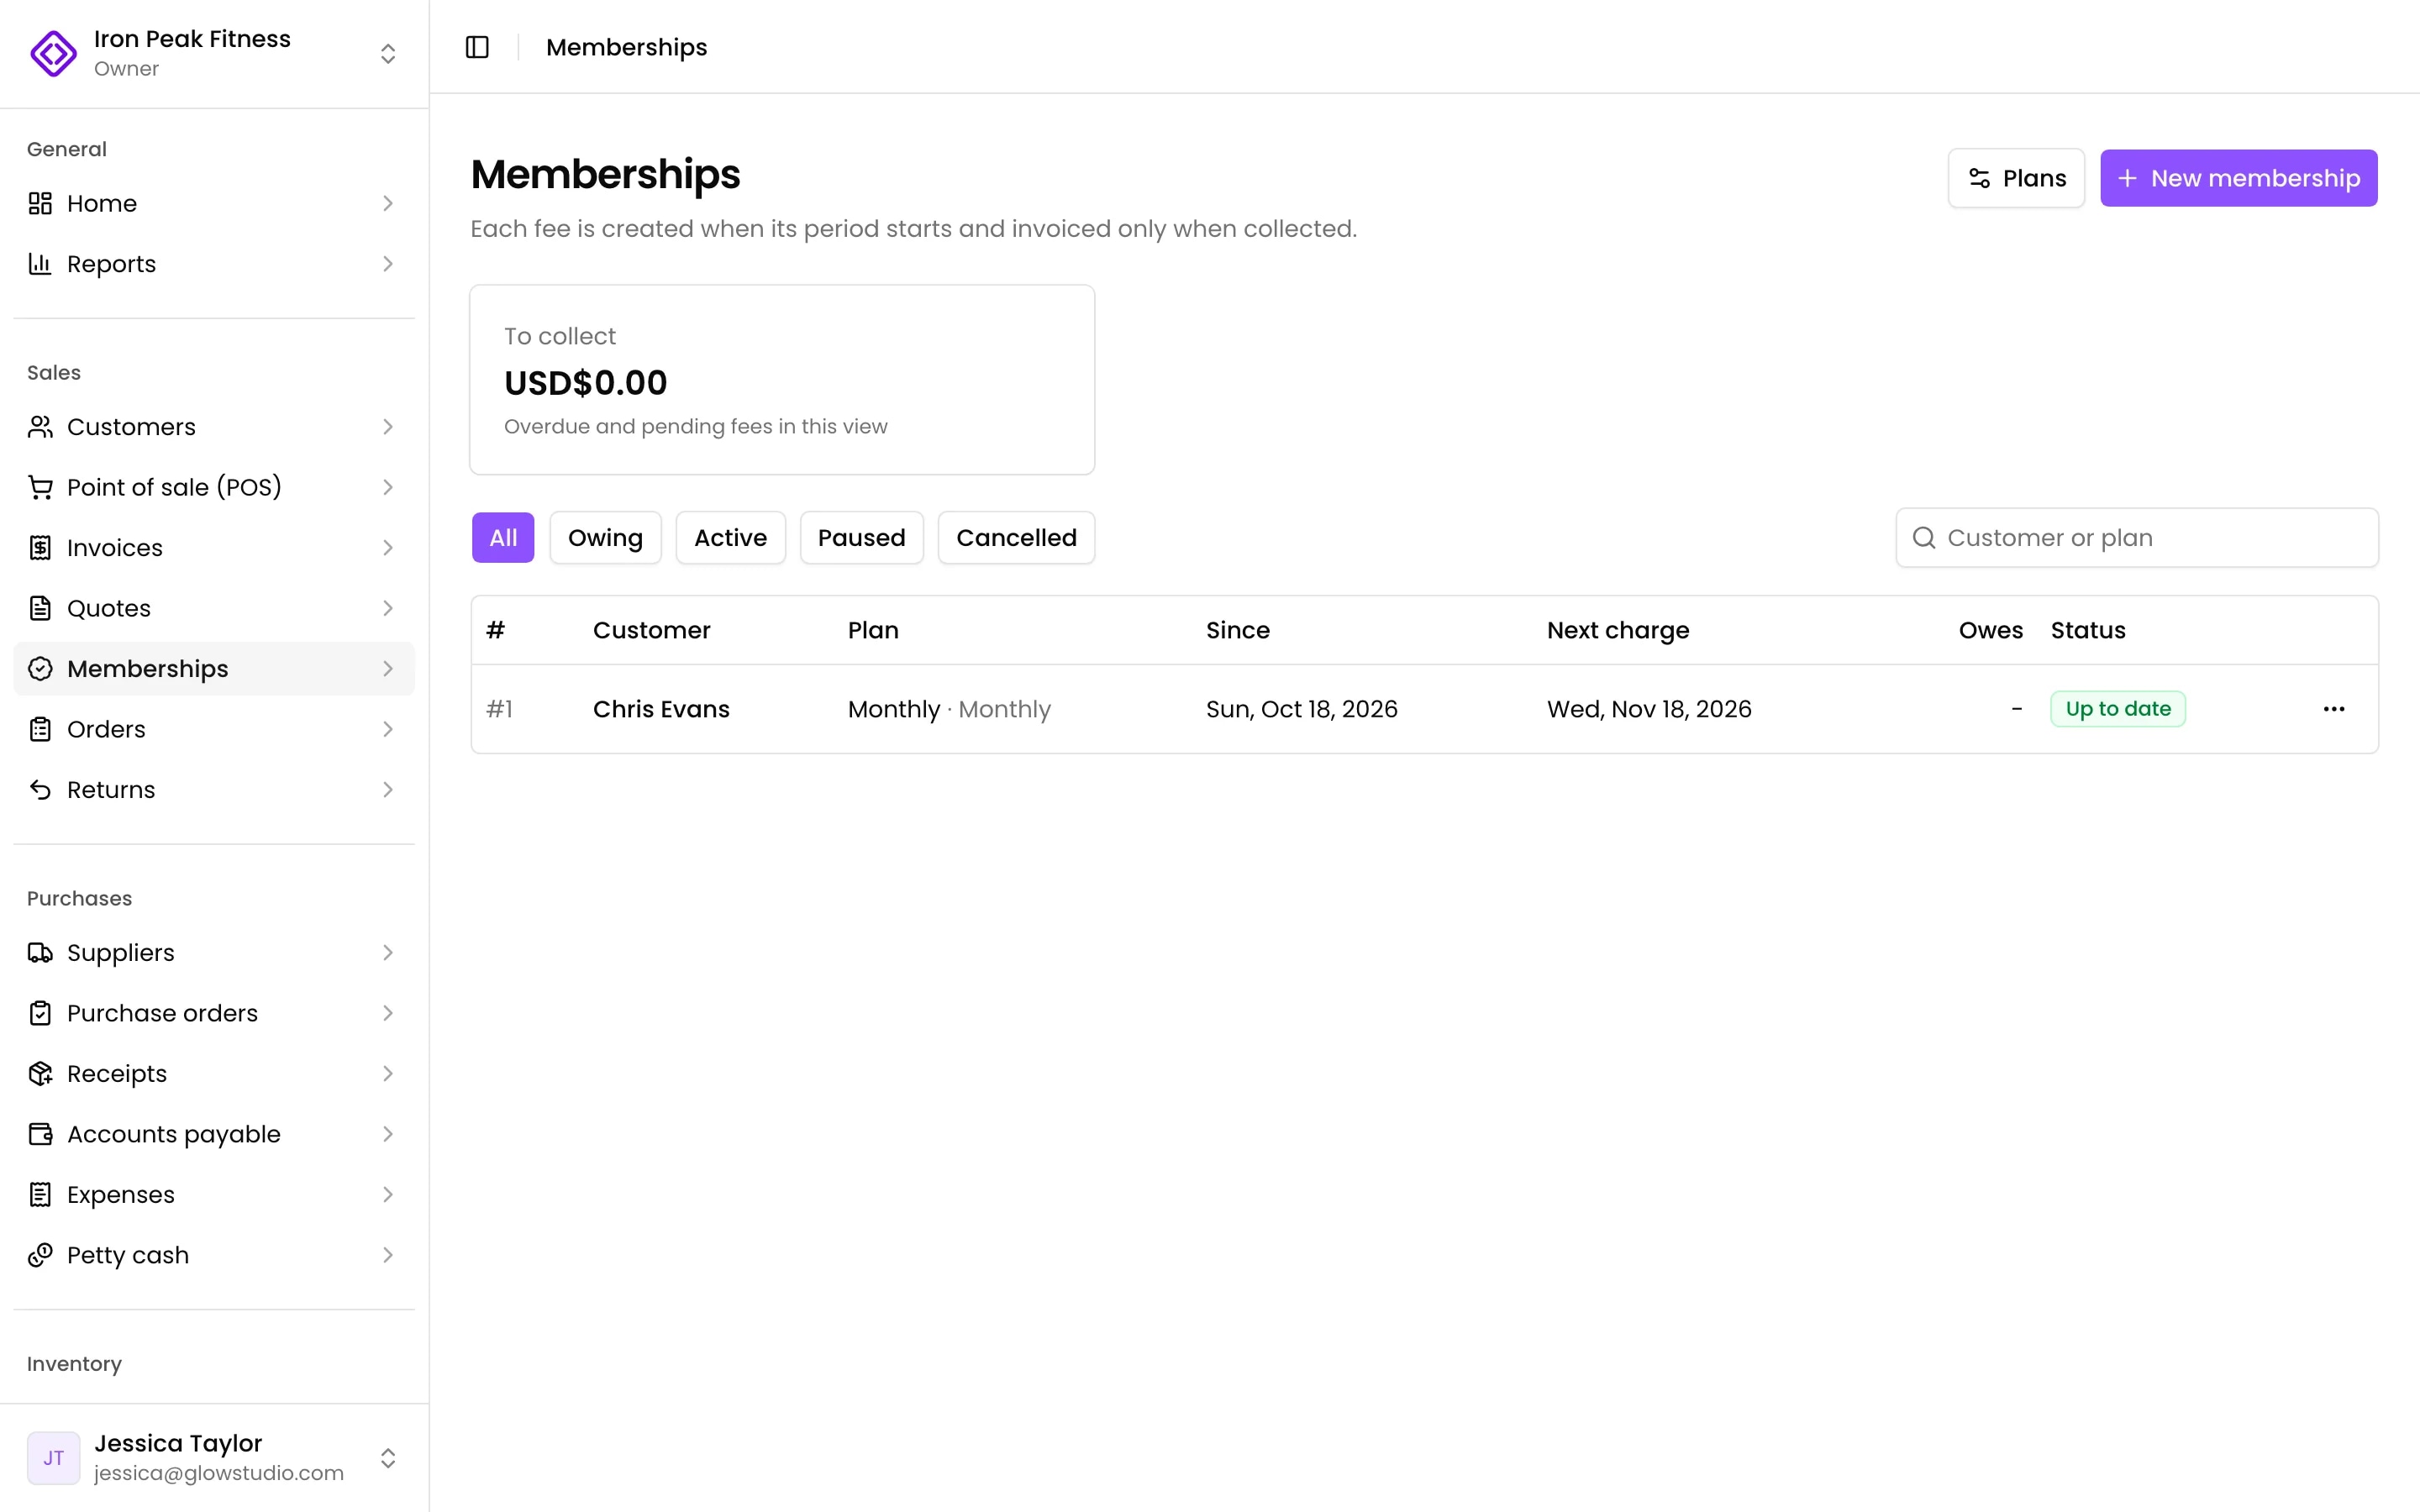Expand the Home chevron
Screen dimensions: 2420x1512
coord(388,203)
